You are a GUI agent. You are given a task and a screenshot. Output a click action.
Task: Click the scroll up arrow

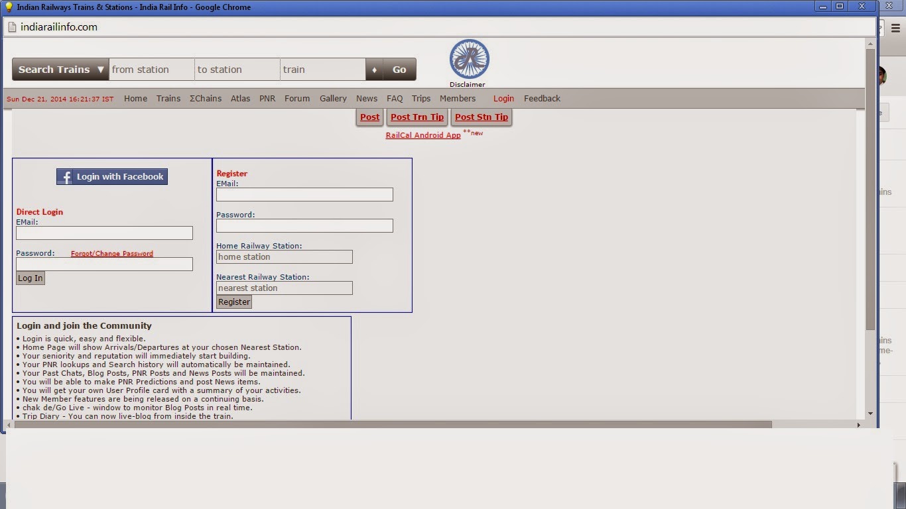870,43
